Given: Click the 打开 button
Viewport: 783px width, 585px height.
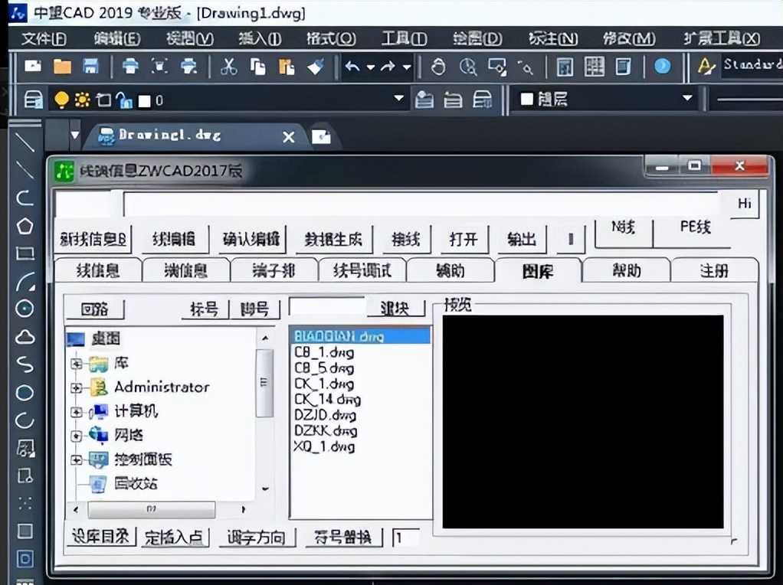Looking at the screenshot, I should tap(462, 239).
